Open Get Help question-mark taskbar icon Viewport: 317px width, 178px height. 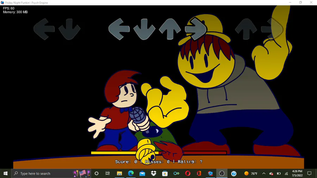(234, 173)
